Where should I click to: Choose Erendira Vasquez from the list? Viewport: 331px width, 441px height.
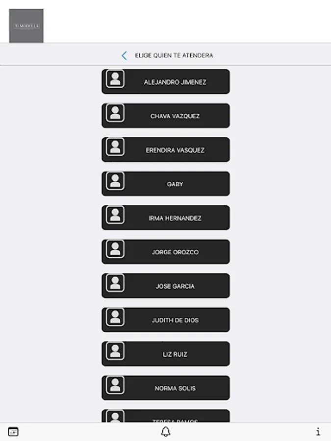click(x=166, y=149)
